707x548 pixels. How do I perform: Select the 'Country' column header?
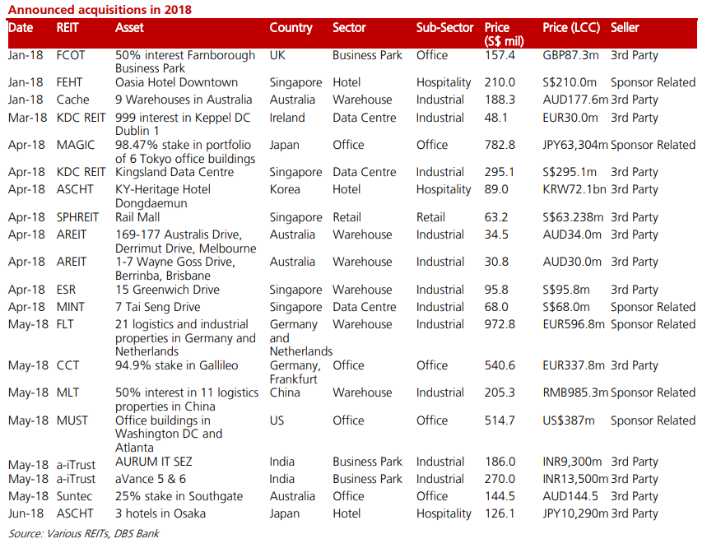291,28
